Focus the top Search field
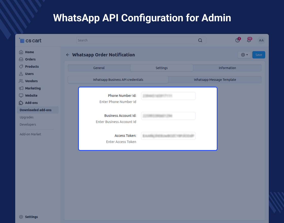Viewport: 284px width, 223px height. tap(141, 40)
